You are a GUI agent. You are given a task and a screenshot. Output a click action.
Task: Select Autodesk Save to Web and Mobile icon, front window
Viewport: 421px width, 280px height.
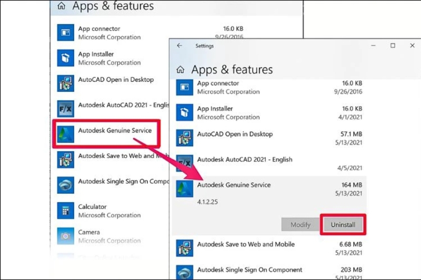coord(185,248)
